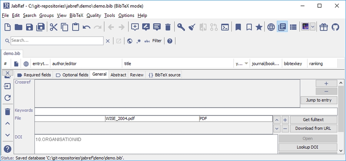346x161 pixels.
Task: Click entry editor circular refresh arrow icon
Action: (8, 98)
